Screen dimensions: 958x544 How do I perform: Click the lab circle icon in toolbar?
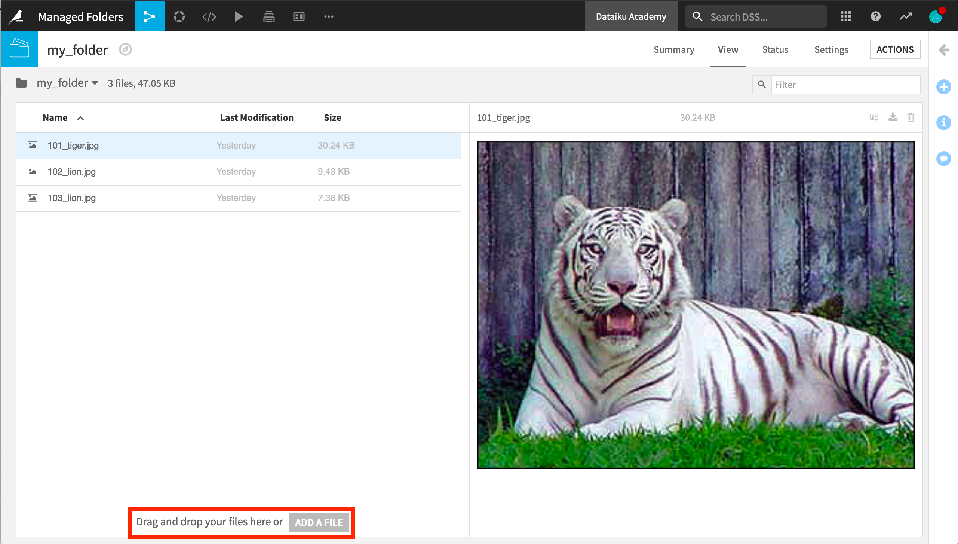179,16
